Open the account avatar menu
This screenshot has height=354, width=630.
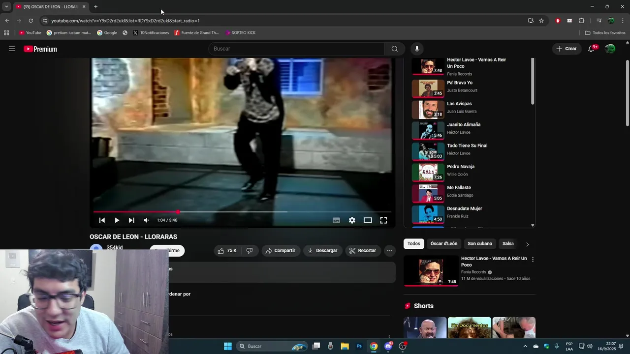(x=610, y=49)
